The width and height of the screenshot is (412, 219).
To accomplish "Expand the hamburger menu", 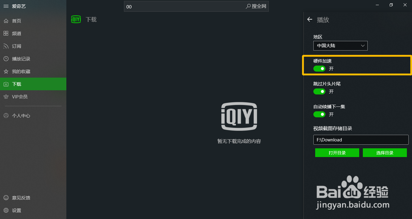I will point(6,6).
